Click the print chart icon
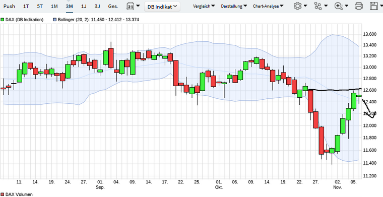The image size is (383, 197). pos(359,6)
